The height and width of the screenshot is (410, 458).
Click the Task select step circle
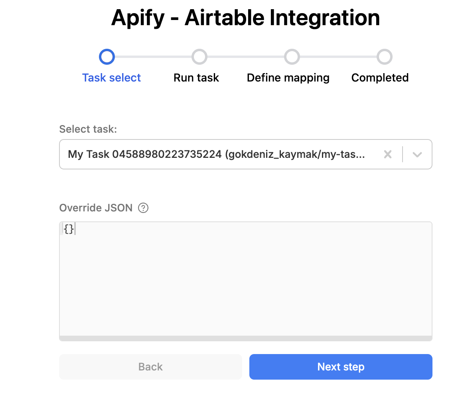pos(107,57)
